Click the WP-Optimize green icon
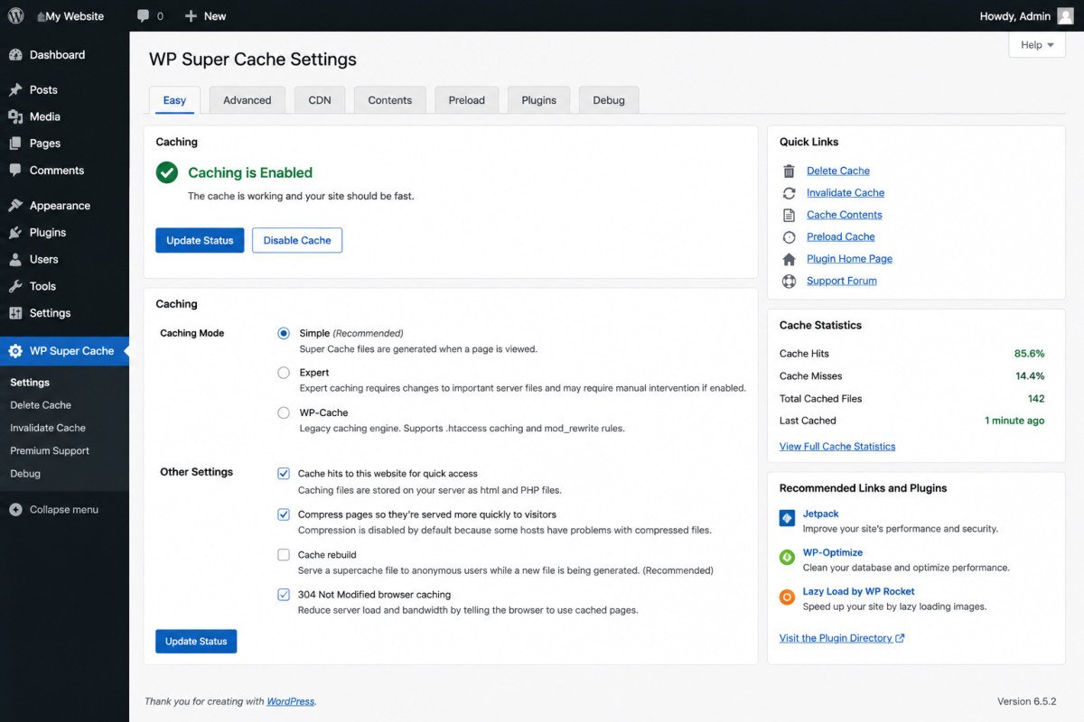 click(787, 558)
